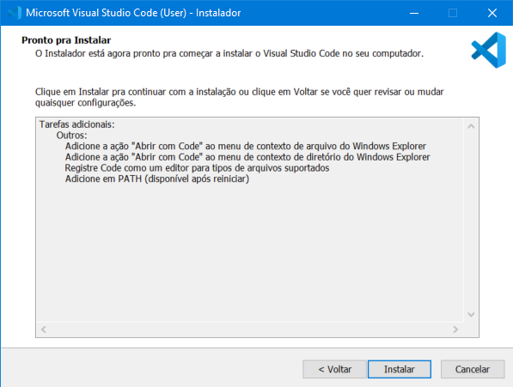This screenshot has height=387, width=513.
Task: Click the large Visual Studio Code logo
Action: click(488, 50)
